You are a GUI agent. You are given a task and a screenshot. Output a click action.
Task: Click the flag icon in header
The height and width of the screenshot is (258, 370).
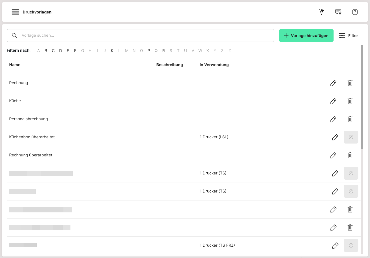point(322,12)
